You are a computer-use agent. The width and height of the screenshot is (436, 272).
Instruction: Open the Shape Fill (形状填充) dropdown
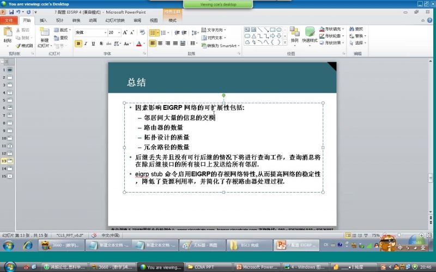click(x=332, y=29)
